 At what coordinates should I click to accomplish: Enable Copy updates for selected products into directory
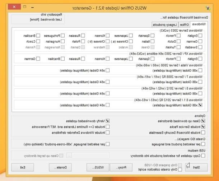(203, 156)
